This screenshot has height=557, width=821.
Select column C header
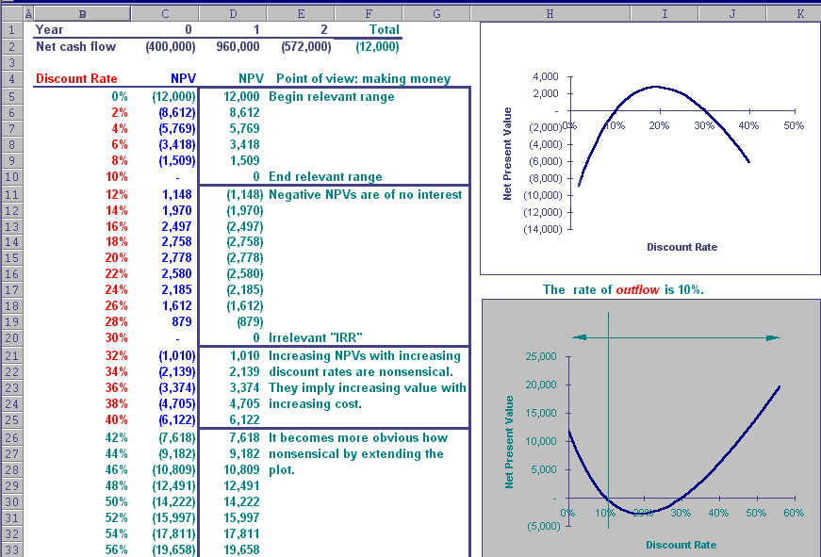(x=165, y=13)
